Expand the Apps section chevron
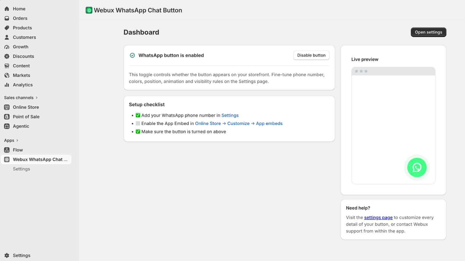Viewport: 465px width, 261px height. 17,140
